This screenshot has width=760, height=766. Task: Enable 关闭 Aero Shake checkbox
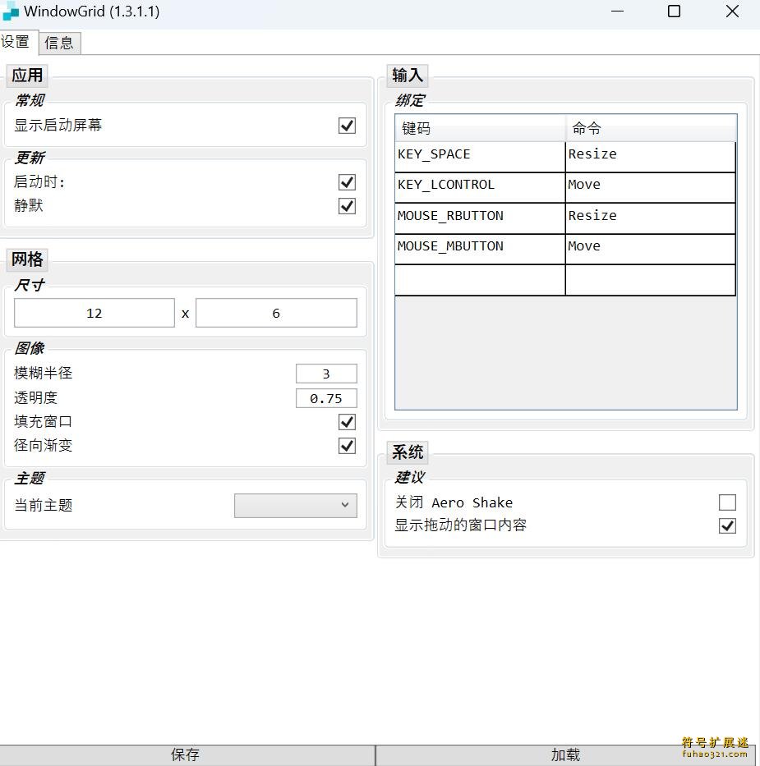[x=727, y=502]
